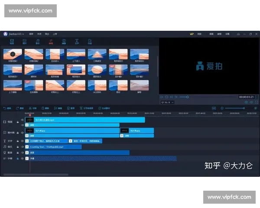Image resolution: width=260 pixels, height=208 pixels.
Task: Click the timeline zoom-in plus icon
Action: click(256, 108)
